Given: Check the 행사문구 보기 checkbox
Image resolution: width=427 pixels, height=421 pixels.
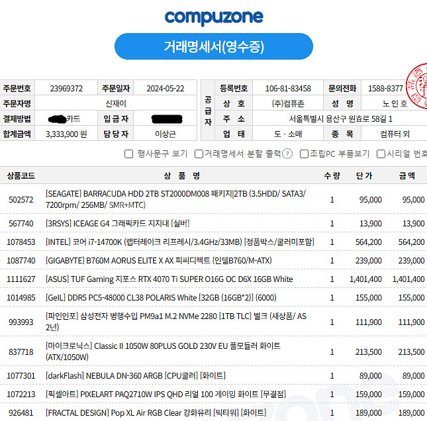Looking at the screenshot, I should click(128, 154).
